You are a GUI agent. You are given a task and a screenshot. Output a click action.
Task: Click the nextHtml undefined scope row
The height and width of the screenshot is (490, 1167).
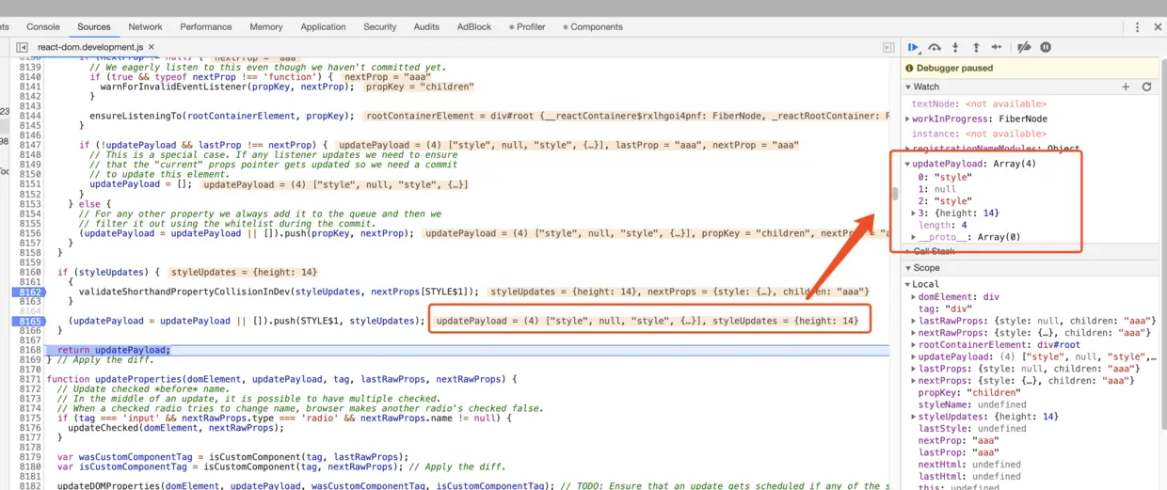click(x=969, y=465)
